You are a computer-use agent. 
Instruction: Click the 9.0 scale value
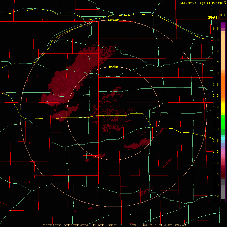pos(216,40)
